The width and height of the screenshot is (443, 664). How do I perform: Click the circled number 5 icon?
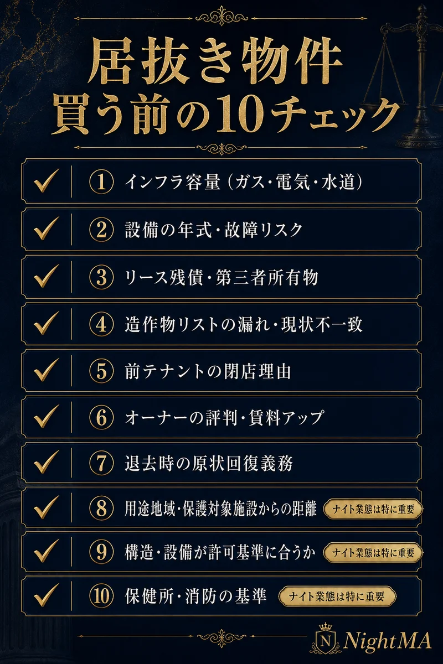click(x=101, y=371)
